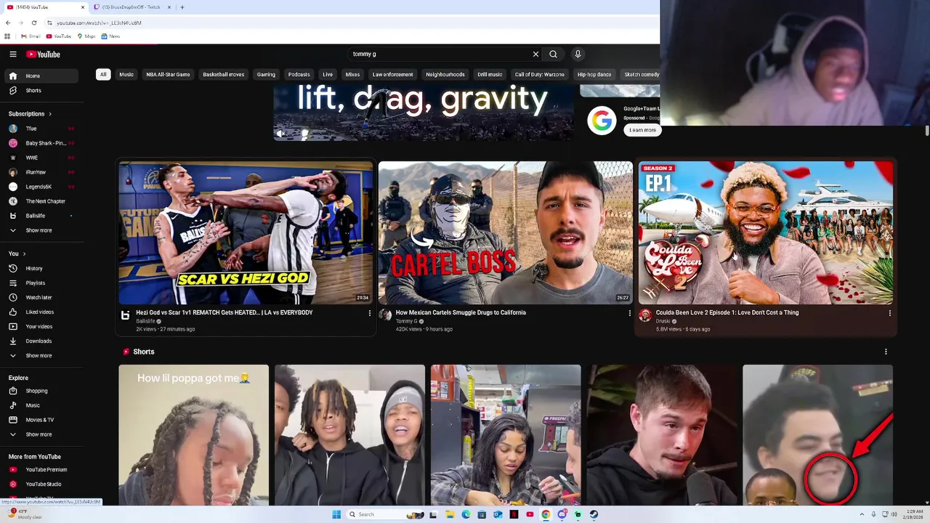Open Movies & TV under Explore
This screenshot has height=523, width=930.
click(41, 420)
